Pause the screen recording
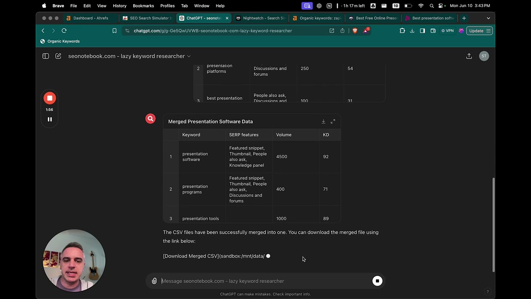 (x=50, y=119)
